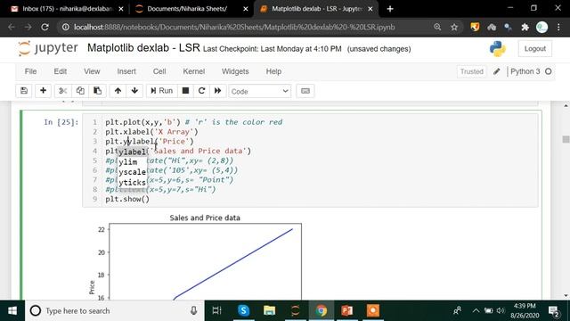
Task: Open File Explorer from the taskbar
Action: [269, 310]
